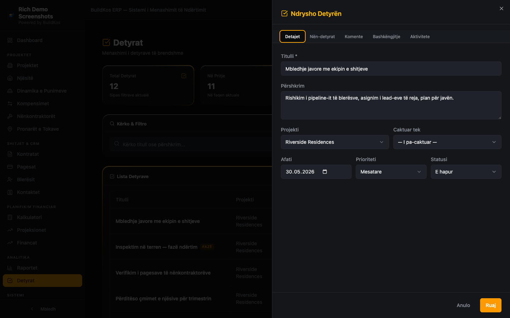Screen dimensions: 510x318
Task: Open the Aktivitete tab
Action: tap(420, 36)
